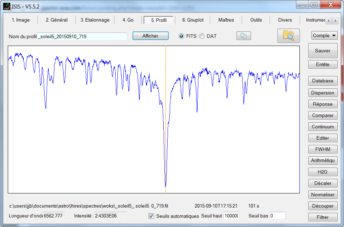
Task: Expand the Comple dropdown
Action: [x=325, y=35]
